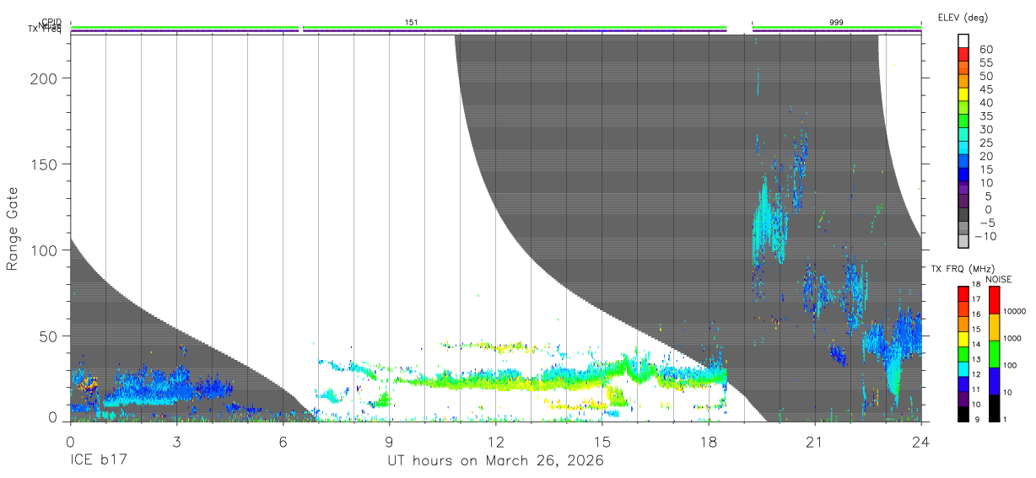This screenshot has width=1036, height=478.
Task: Click the 'CPID' label at top left
Action: (51, 22)
